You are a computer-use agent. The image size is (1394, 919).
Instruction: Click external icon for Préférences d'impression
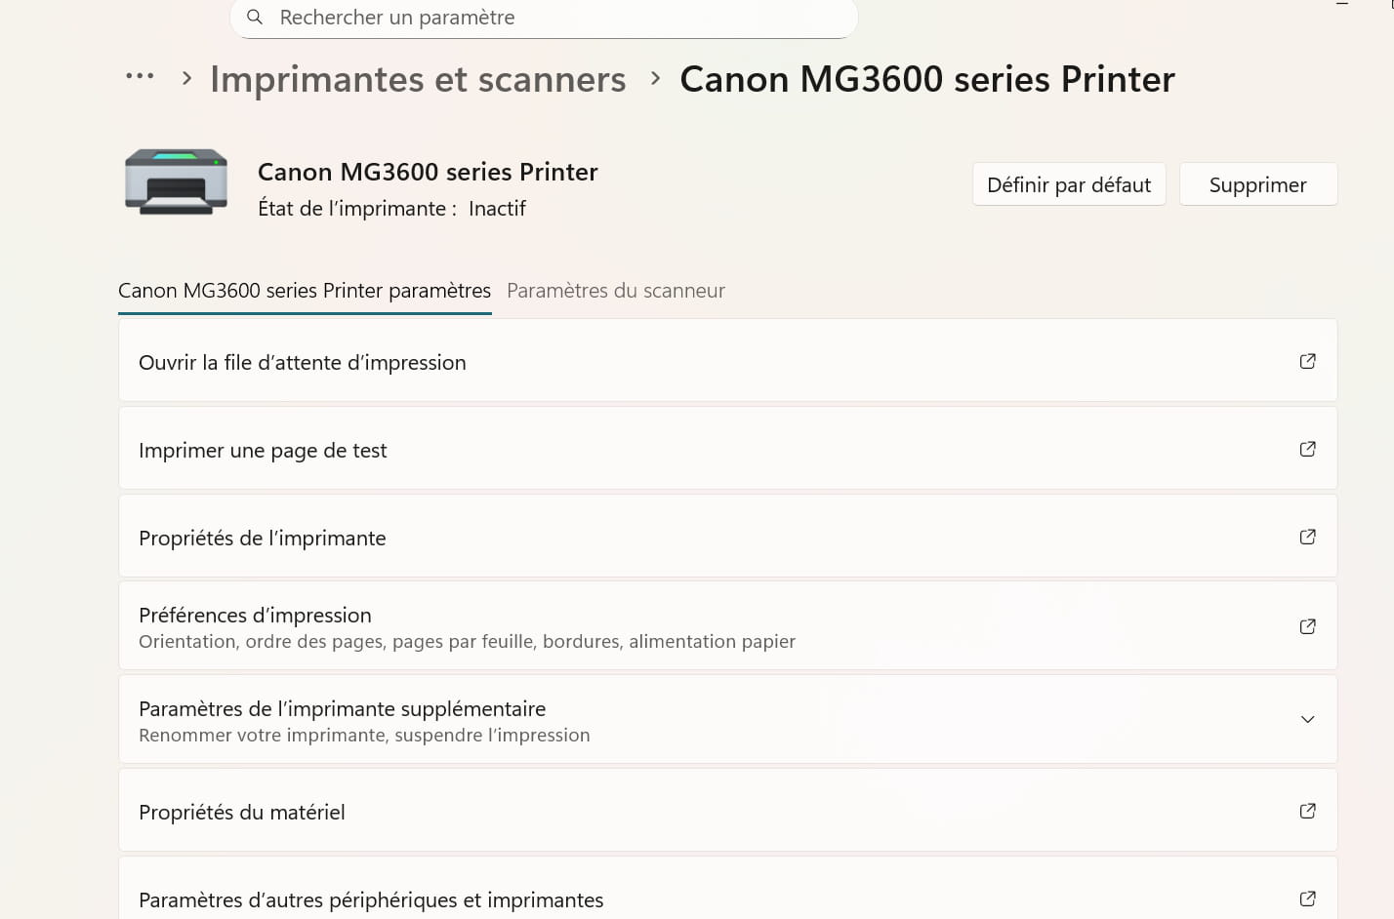(1307, 626)
